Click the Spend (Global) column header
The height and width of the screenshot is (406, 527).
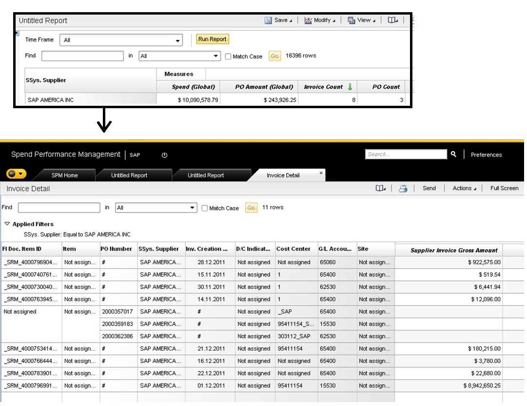pos(188,87)
